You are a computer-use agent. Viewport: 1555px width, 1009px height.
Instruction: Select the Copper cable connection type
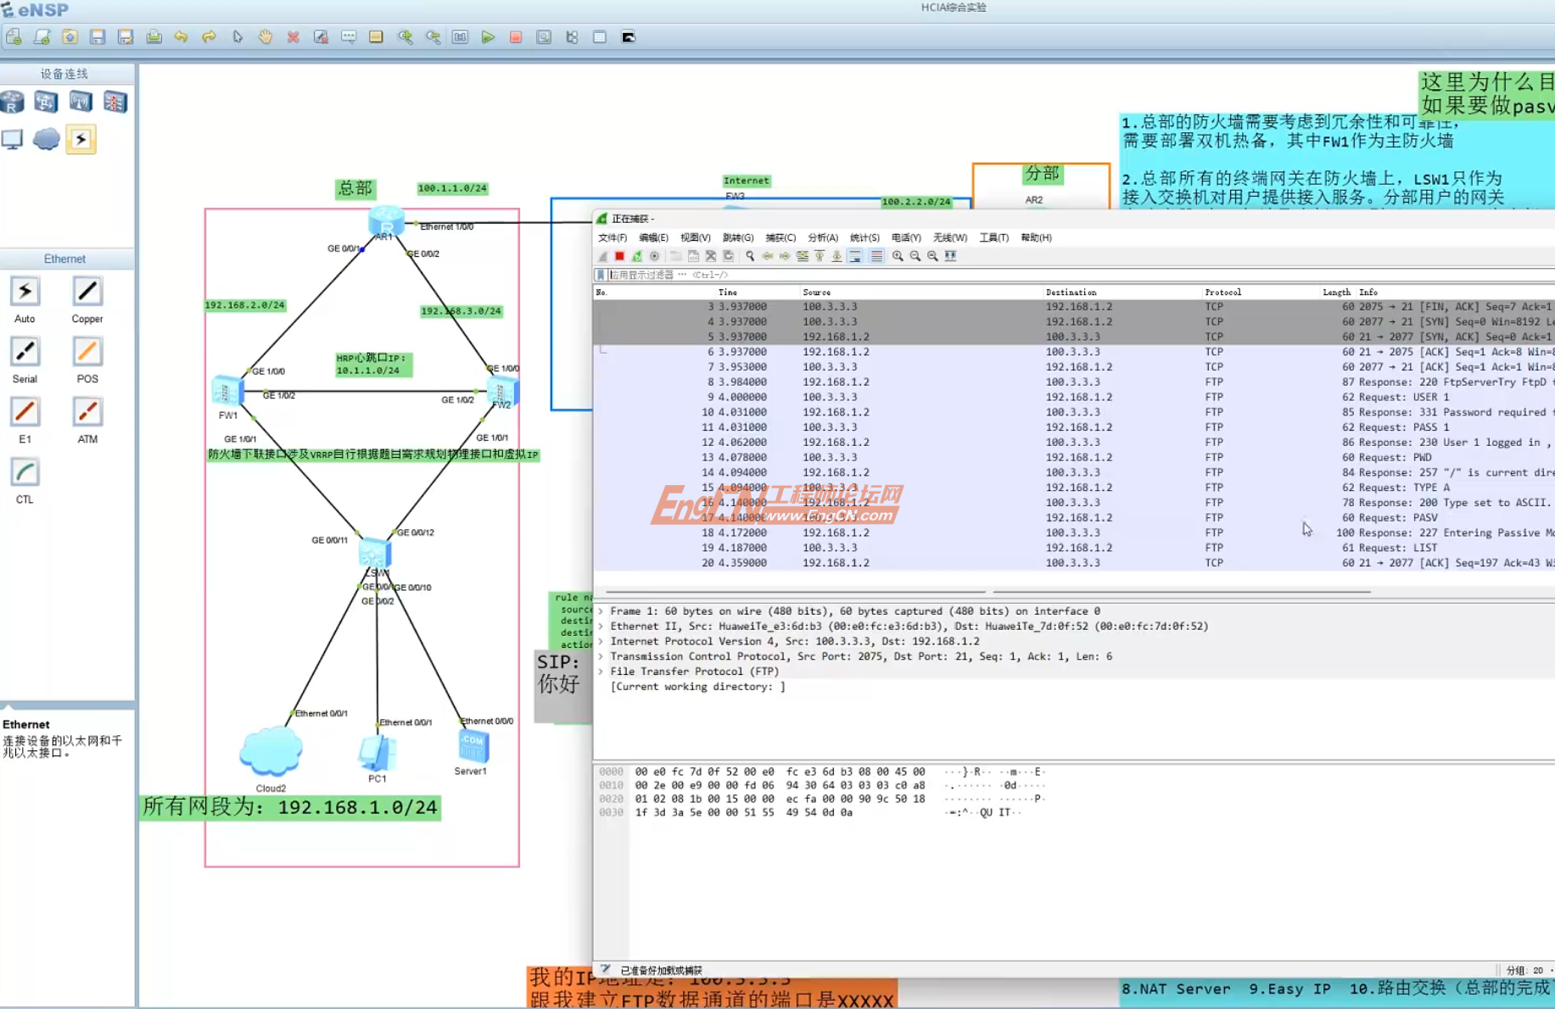point(87,292)
